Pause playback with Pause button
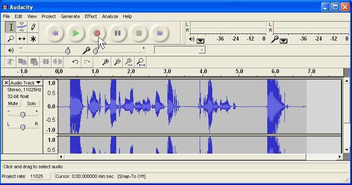The height and width of the screenshot is (185, 352). point(117,33)
